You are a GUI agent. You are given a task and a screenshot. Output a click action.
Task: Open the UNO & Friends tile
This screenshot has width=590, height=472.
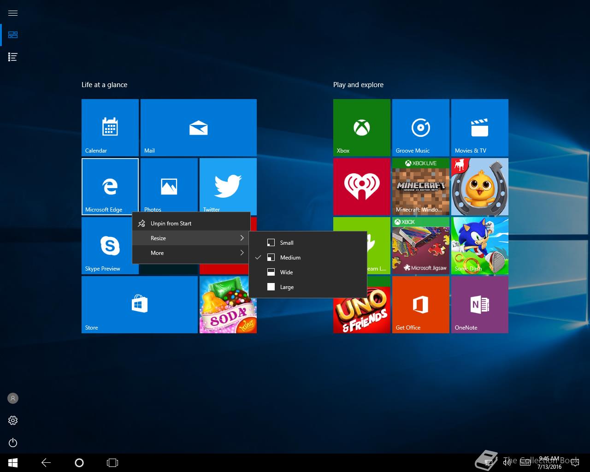tap(362, 316)
